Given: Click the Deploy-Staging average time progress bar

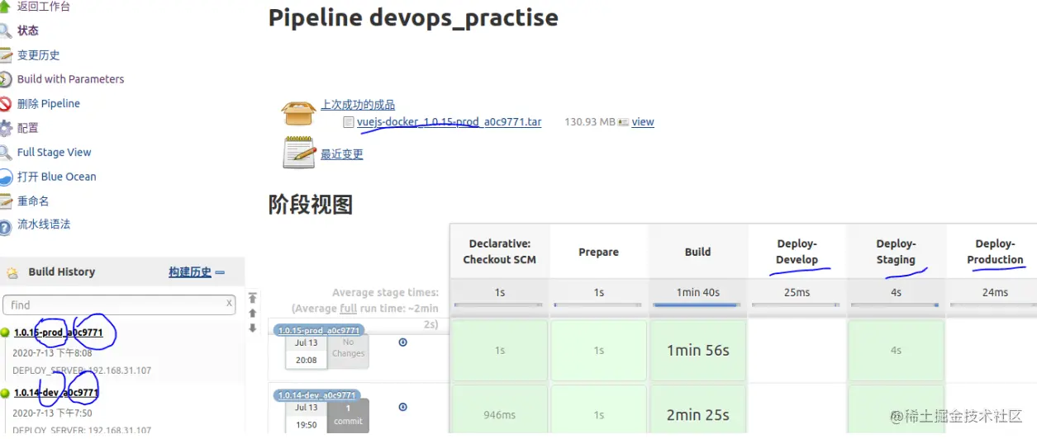Looking at the screenshot, I should (x=897, y=304).
